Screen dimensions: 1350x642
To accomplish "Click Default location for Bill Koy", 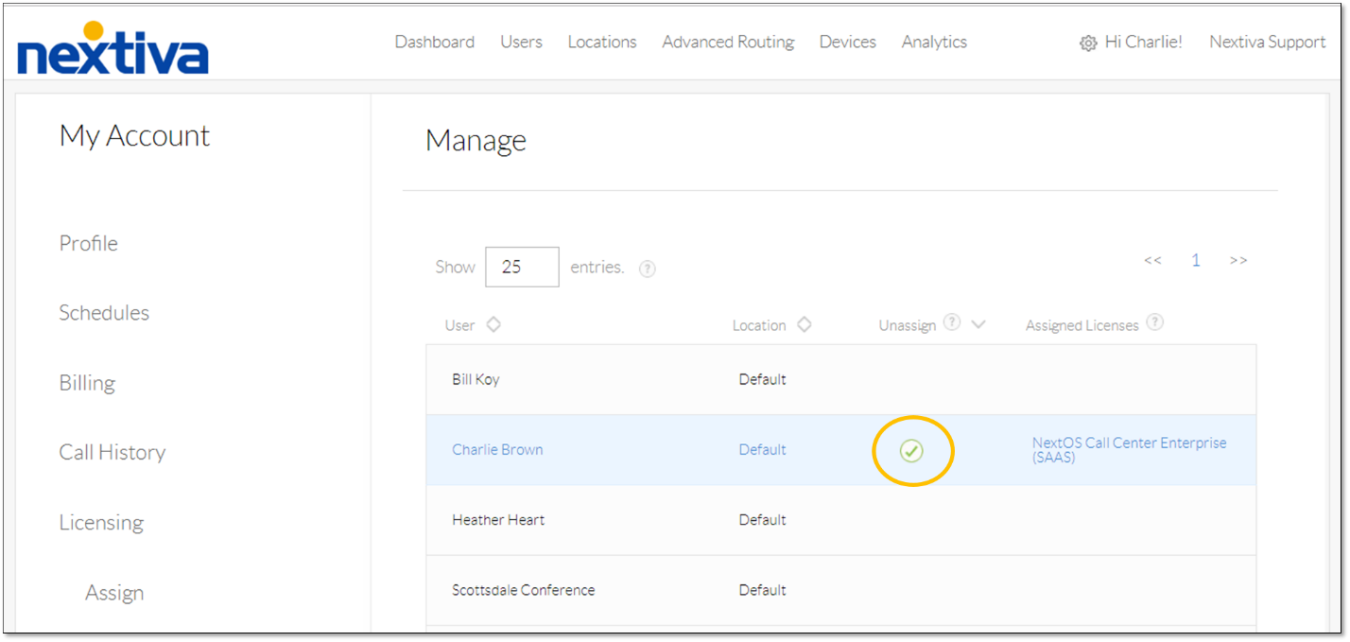I will pos(763,380).
